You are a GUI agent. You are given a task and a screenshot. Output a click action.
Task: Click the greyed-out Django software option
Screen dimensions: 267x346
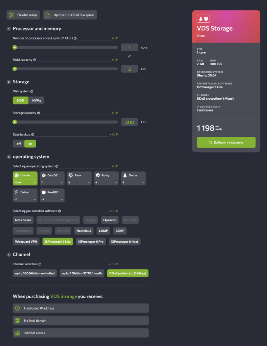coord(90,220)
